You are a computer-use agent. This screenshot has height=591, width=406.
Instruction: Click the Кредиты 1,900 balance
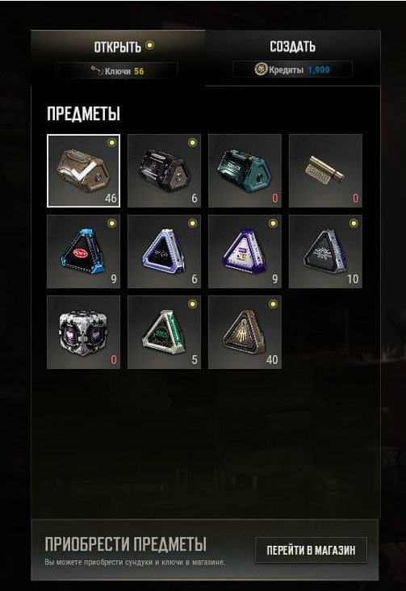[292, 69]
